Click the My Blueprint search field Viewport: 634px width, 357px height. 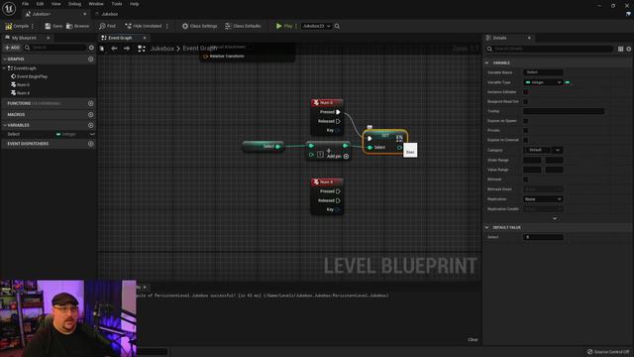click(x=55, y=48)
